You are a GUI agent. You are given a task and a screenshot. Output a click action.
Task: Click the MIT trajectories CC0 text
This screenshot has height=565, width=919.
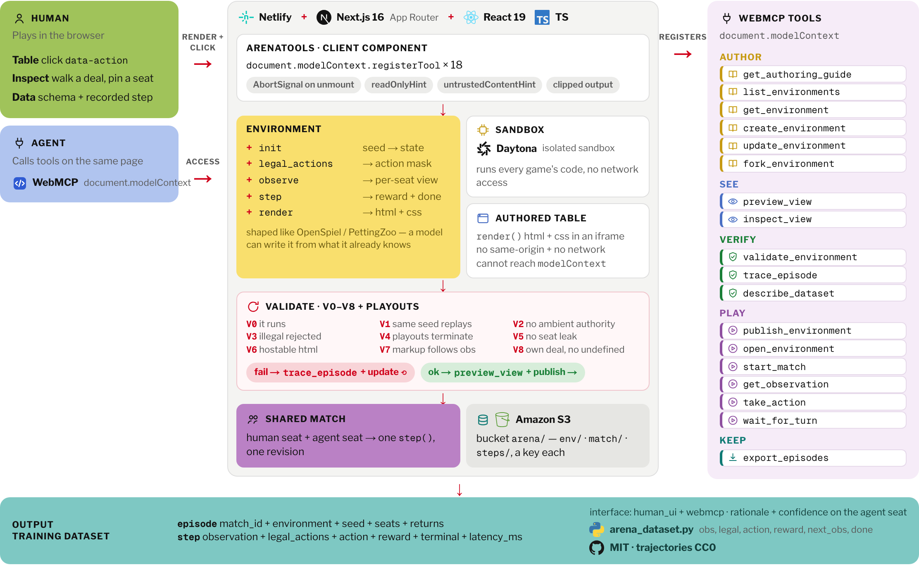[x=662, y=548]
